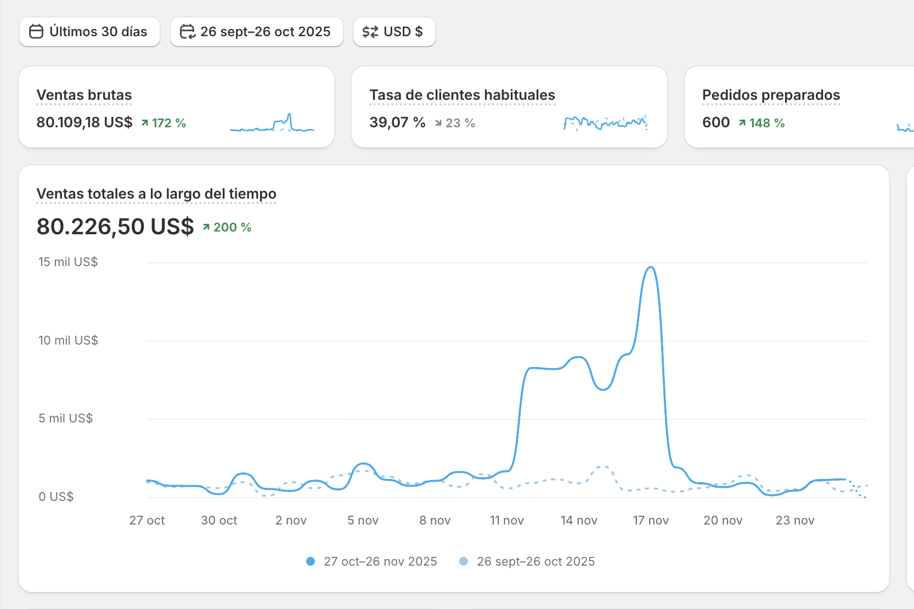Click the 80.109,18 US$ gross sales value
914x609 pixels.
pyautogui.click(x=84, y=122)
